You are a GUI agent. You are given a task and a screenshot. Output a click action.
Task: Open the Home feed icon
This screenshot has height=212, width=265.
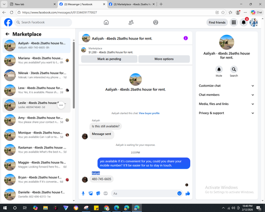click(x=106, y=22)
